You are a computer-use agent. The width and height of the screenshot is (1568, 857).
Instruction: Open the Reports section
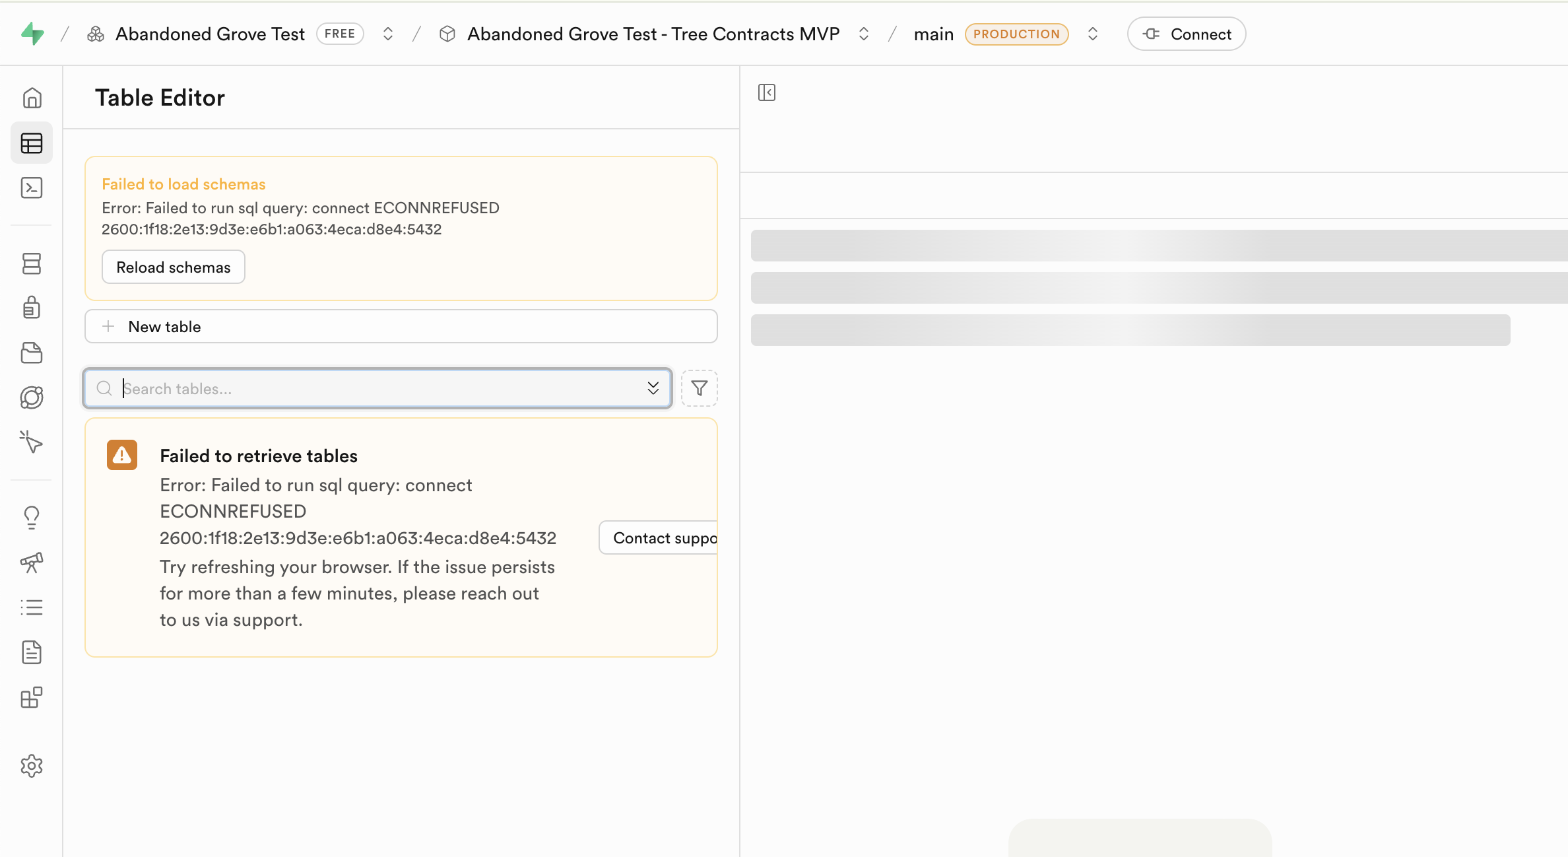pos(32,563)
